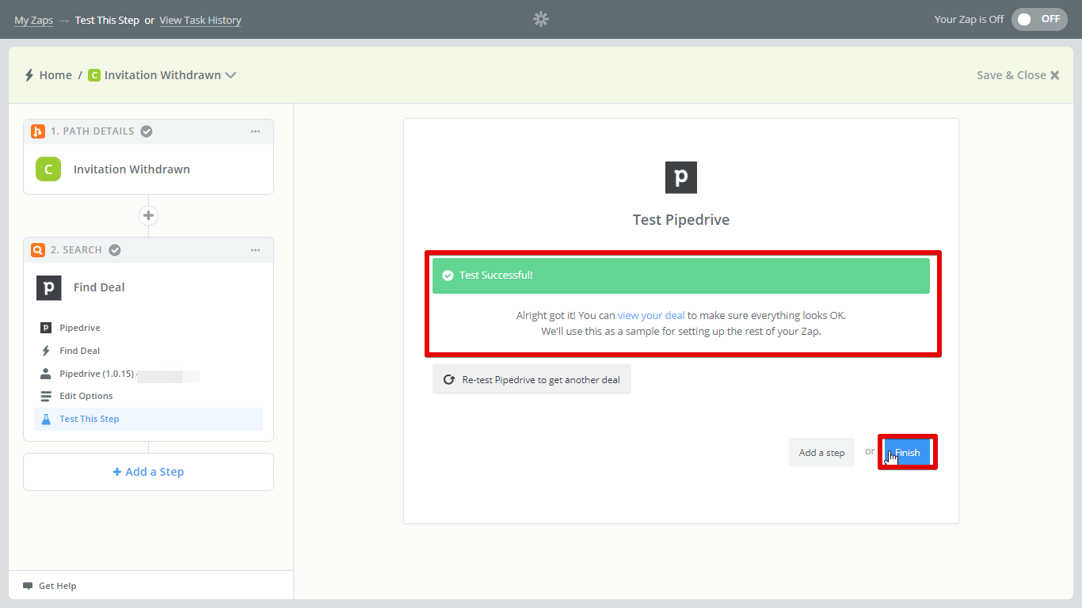Click the orange Path Details step icon
The height and width of the screenshot is (608, 1082).
pos(37,131)
